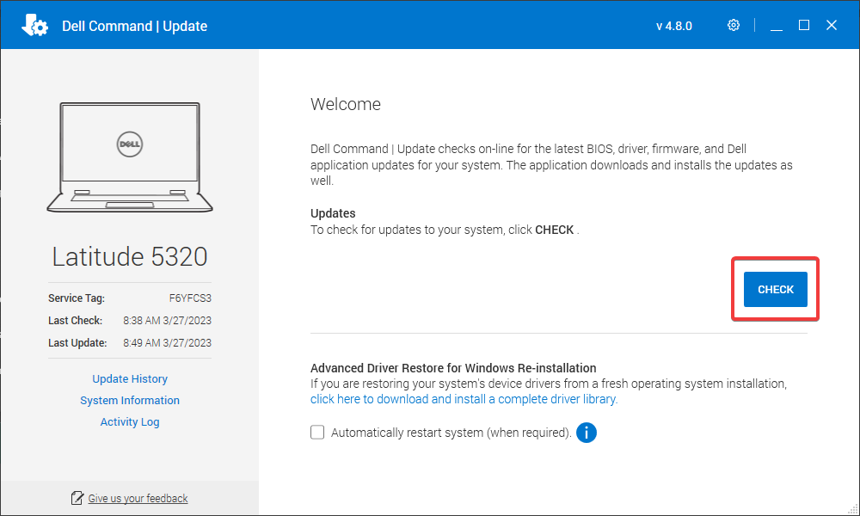Select Last Check time 8:38 AM 3/27/2023
860x516 pixels.
click(168, 320)
